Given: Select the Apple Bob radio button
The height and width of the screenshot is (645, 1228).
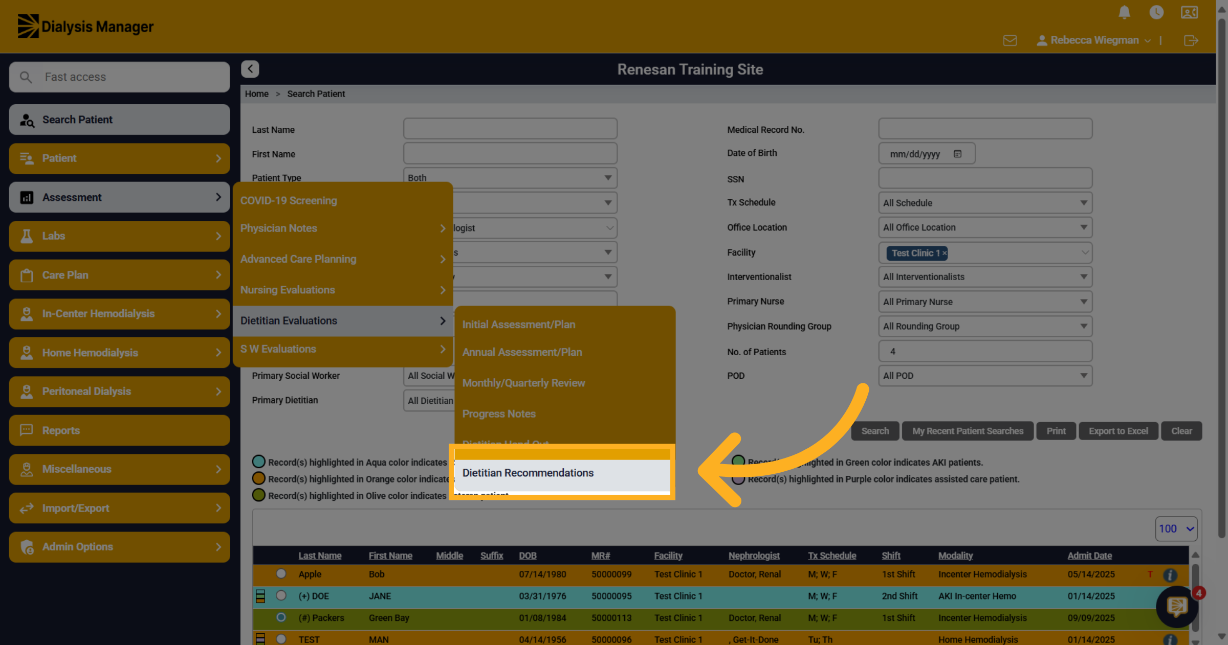Looking at the screenshot, I should tap(281, 573).
